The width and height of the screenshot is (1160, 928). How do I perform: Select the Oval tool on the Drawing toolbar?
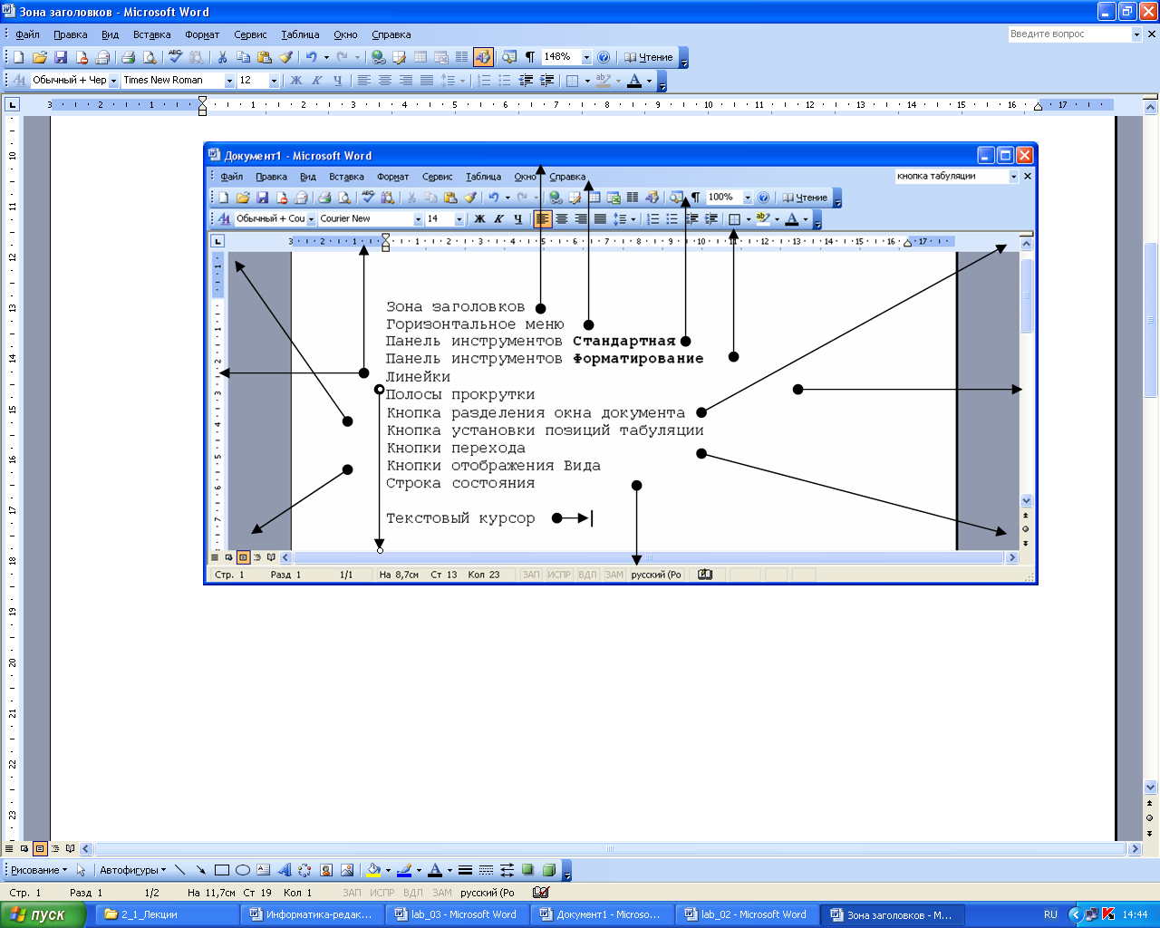point(242,870)
